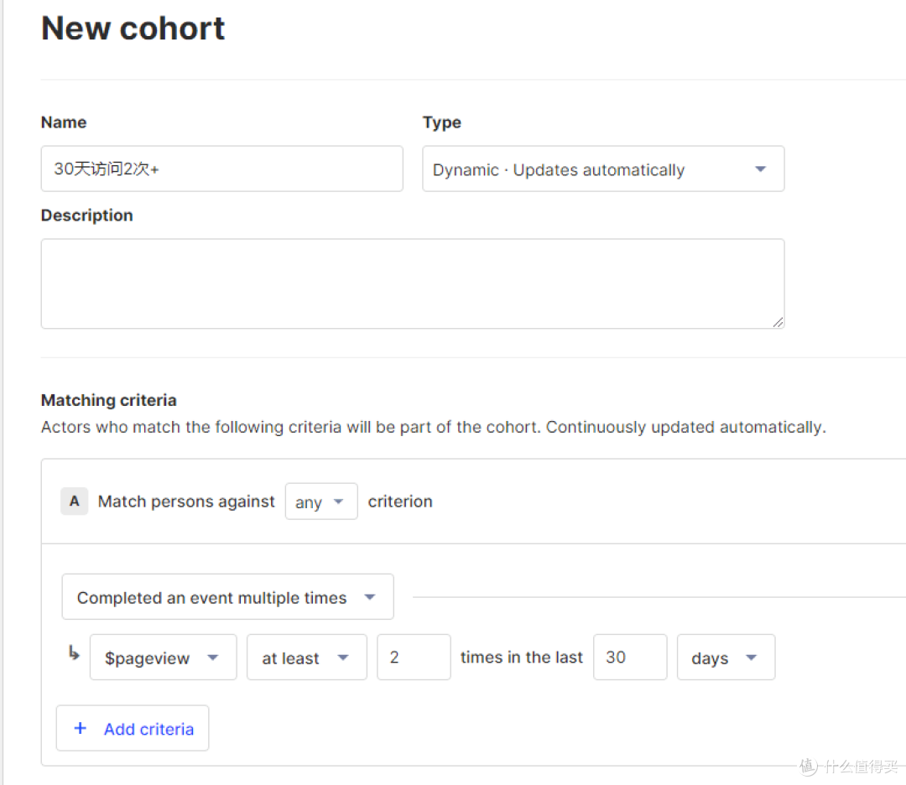The height and width of the screenshot is (785, 906).
Task: Click the caret arrow beside "any"
Action: point(339,502)
